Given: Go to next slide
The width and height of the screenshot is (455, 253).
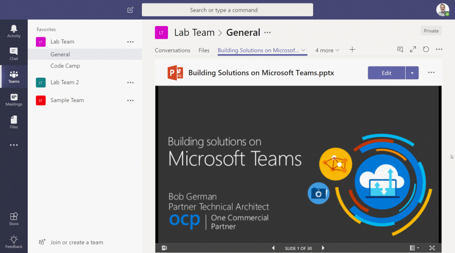Looking at the screenshot, I should 323,248.
